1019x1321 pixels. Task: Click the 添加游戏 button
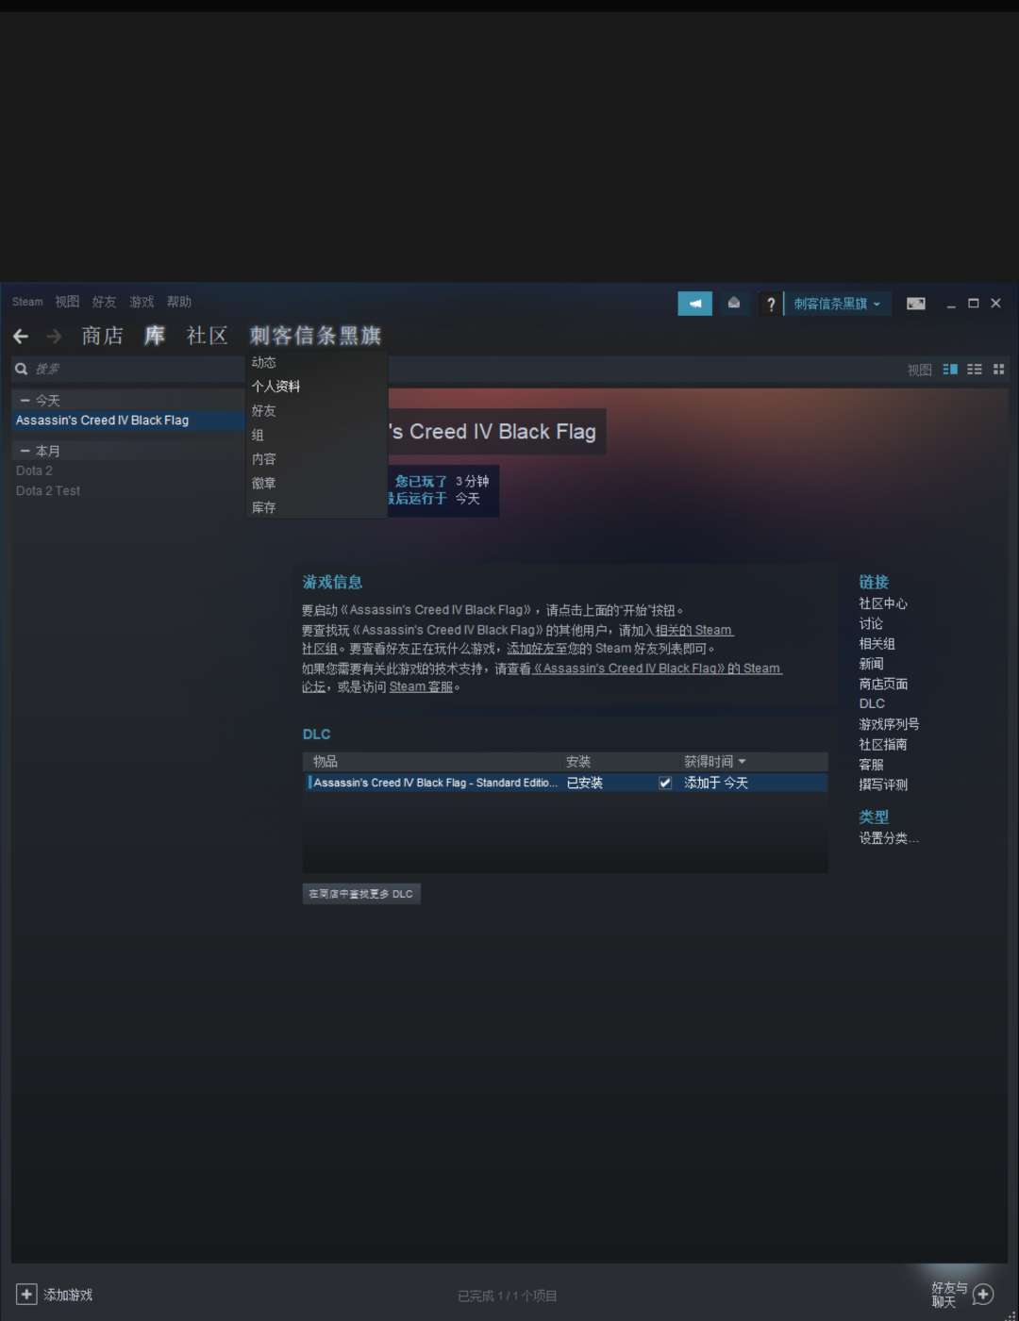pos(56,1295)
